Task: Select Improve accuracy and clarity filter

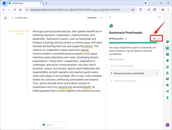Action: click(135, 73)
